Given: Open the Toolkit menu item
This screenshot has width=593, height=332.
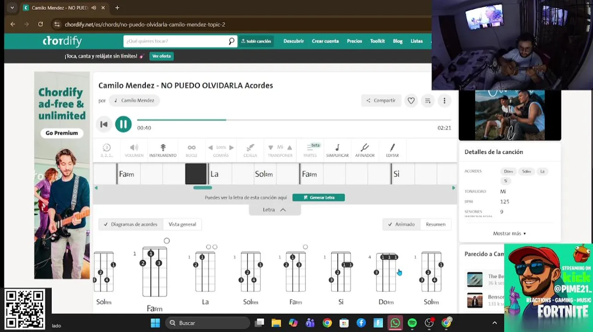Looking at the screenshot, I should click(377, 41).
